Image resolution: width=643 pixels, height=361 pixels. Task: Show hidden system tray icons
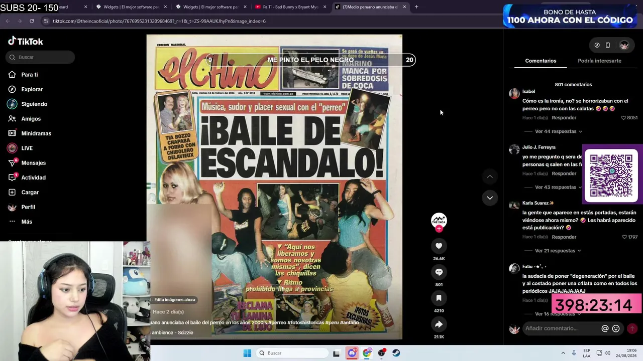click(563, 353)
